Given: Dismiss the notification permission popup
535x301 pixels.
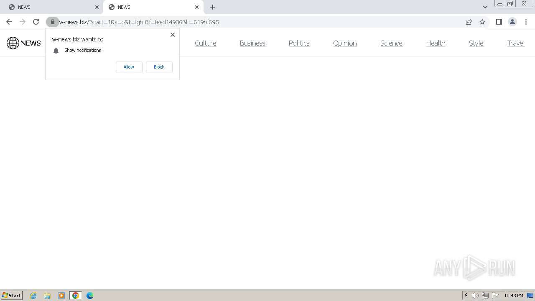Looking at the screenshot, I should (173, 35).
